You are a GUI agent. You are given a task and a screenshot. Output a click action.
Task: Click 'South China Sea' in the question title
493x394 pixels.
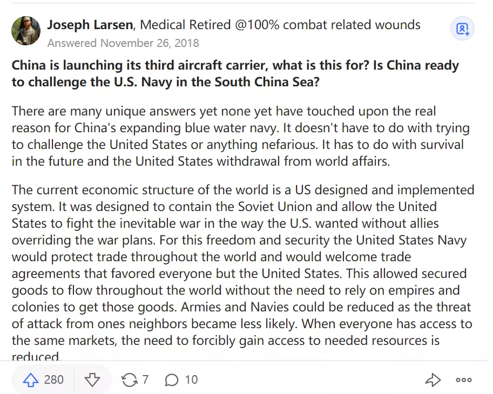[271, 81]
